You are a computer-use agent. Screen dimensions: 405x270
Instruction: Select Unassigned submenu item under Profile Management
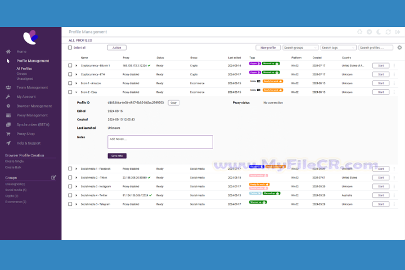(x=25, y=79)
